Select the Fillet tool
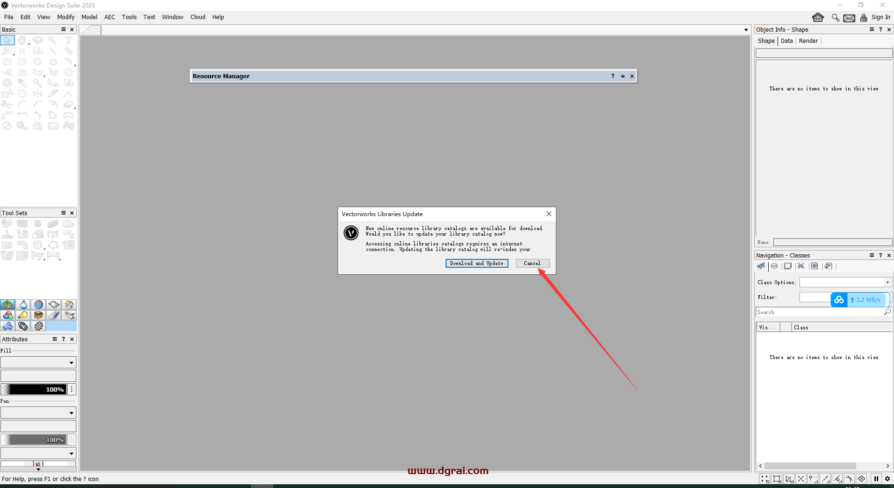The height and width of the screenshot is (488, 894). click(x=22, y=105)
